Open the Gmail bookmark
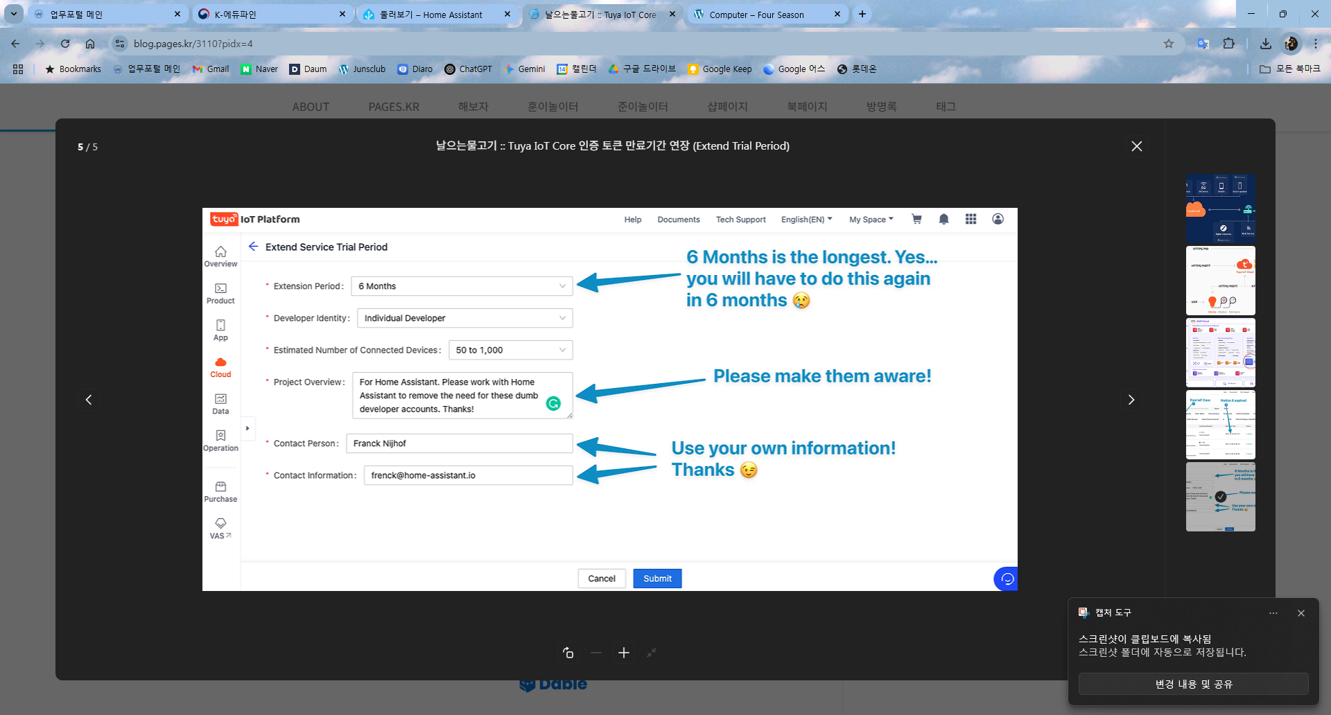 [x=211, y=69]
